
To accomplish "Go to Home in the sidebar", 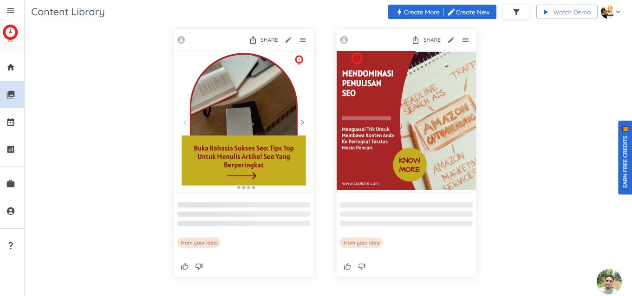I will tap(11, 67).
